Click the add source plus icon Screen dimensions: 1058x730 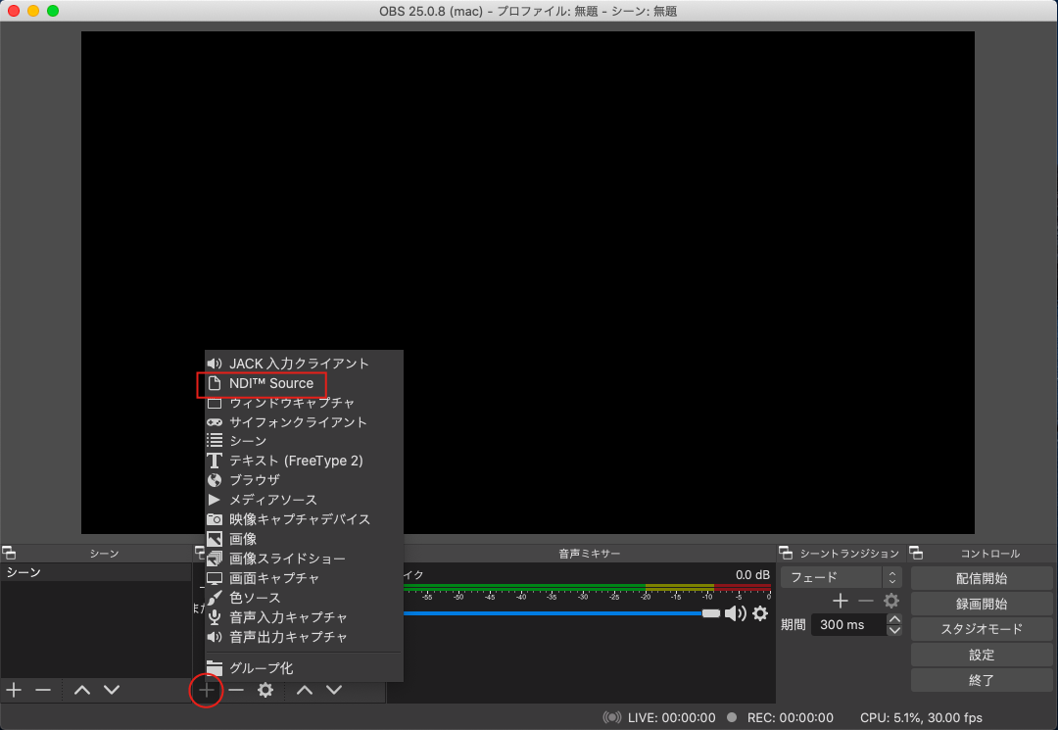click(207, 690)
